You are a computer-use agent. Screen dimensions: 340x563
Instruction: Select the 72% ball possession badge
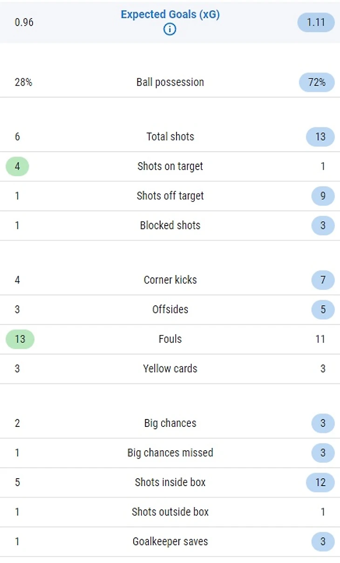(317, 82)
